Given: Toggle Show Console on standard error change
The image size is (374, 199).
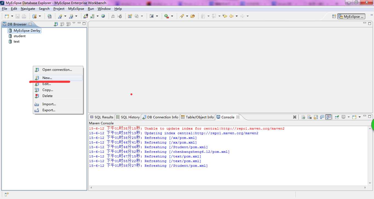Looking at the screenshot, I should coord(329,117).
